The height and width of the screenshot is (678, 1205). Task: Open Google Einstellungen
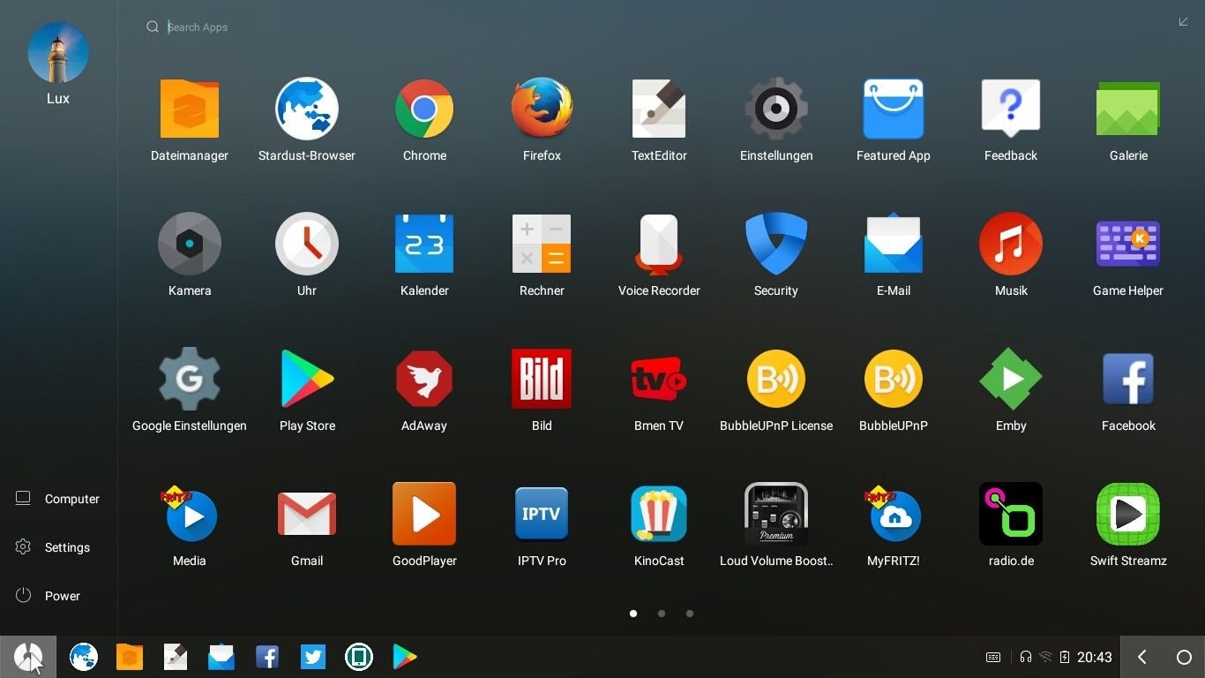tap(190, 379)
